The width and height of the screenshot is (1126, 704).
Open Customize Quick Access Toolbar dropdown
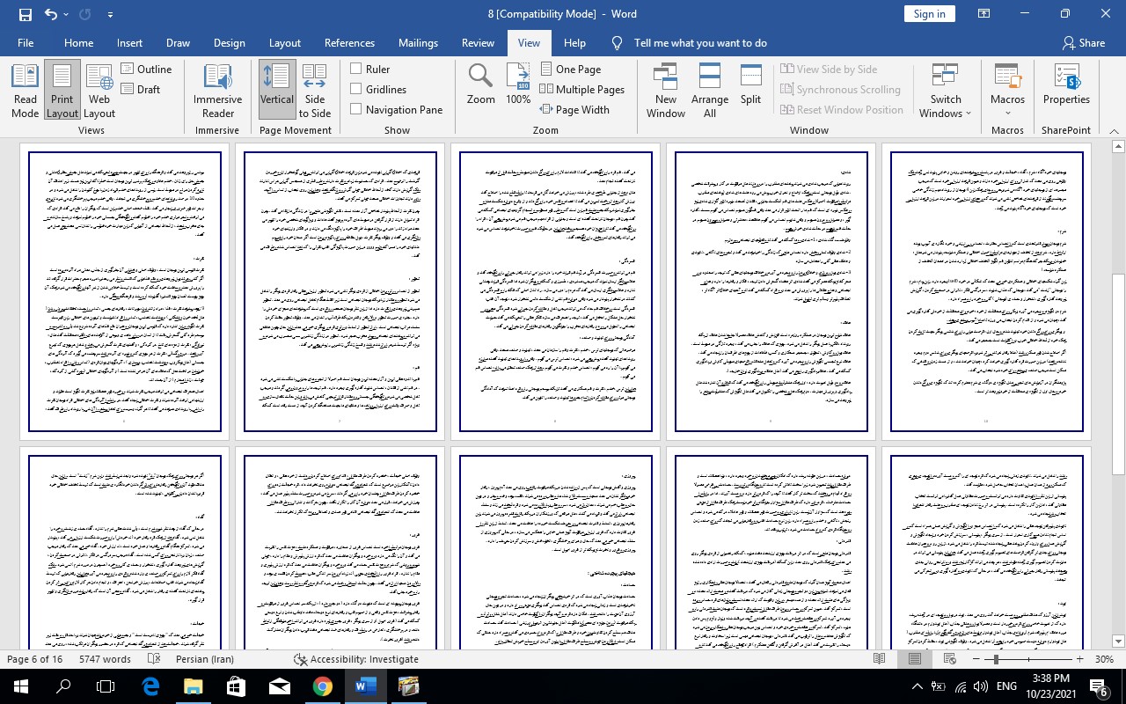[110, 14]
